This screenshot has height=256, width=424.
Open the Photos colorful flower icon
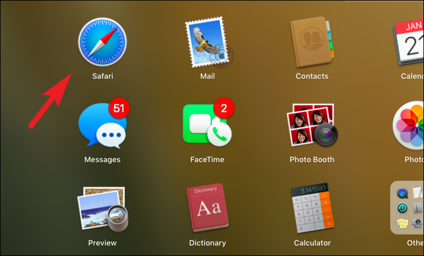tap(409, 125)
